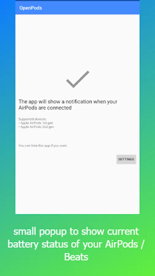This screenshot has width=155, height=276.
Task: Click the 'battery status of your AirPods' caption line
Action: [76, 244]
